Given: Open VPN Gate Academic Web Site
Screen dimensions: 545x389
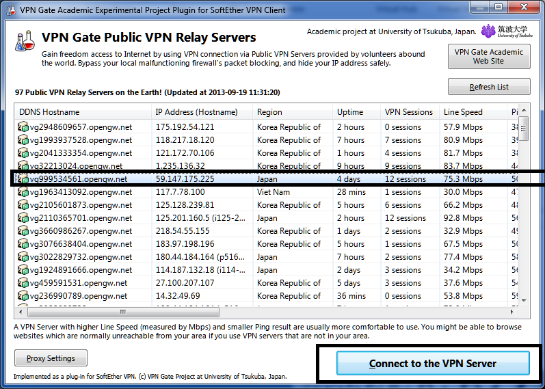Looking at the screenshot, I should 489,56.
